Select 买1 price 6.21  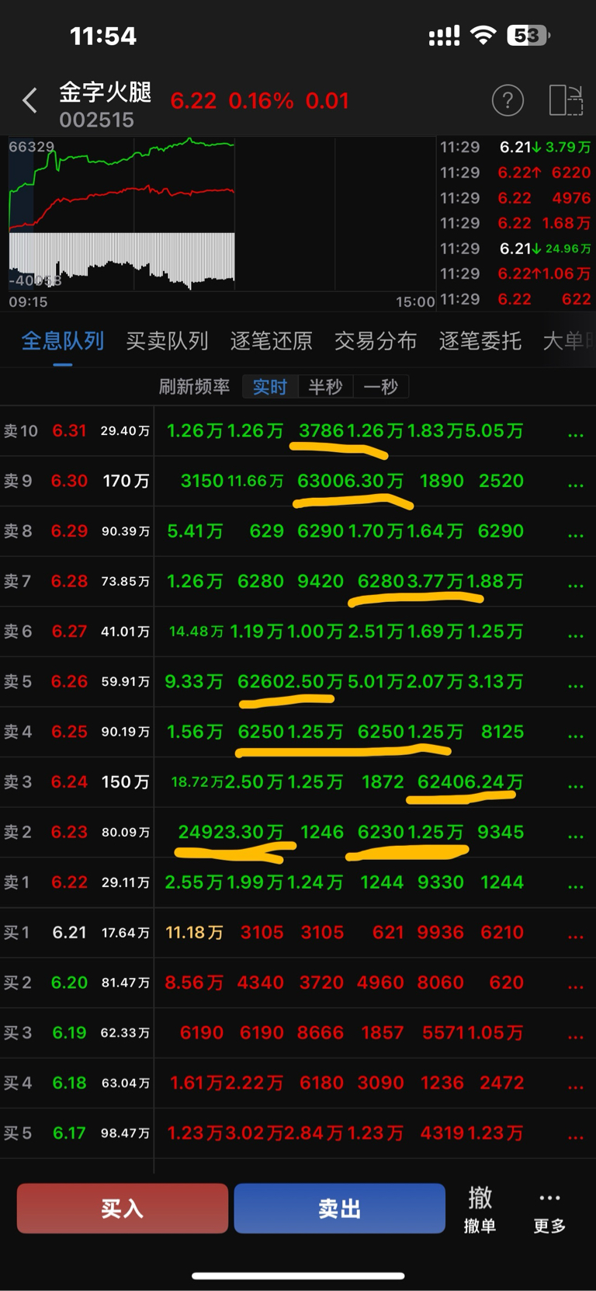click(x=69, y=932)
